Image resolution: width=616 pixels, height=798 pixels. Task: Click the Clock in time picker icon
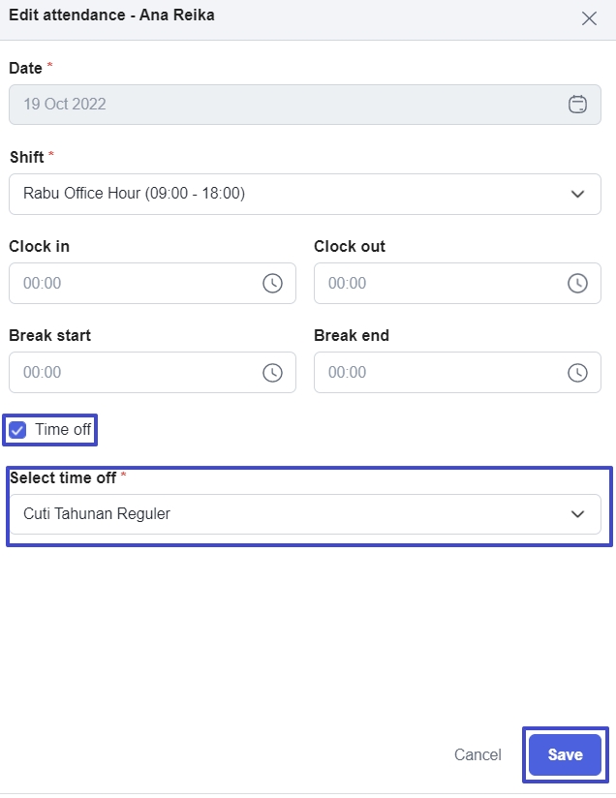click(x=273, y=283)
